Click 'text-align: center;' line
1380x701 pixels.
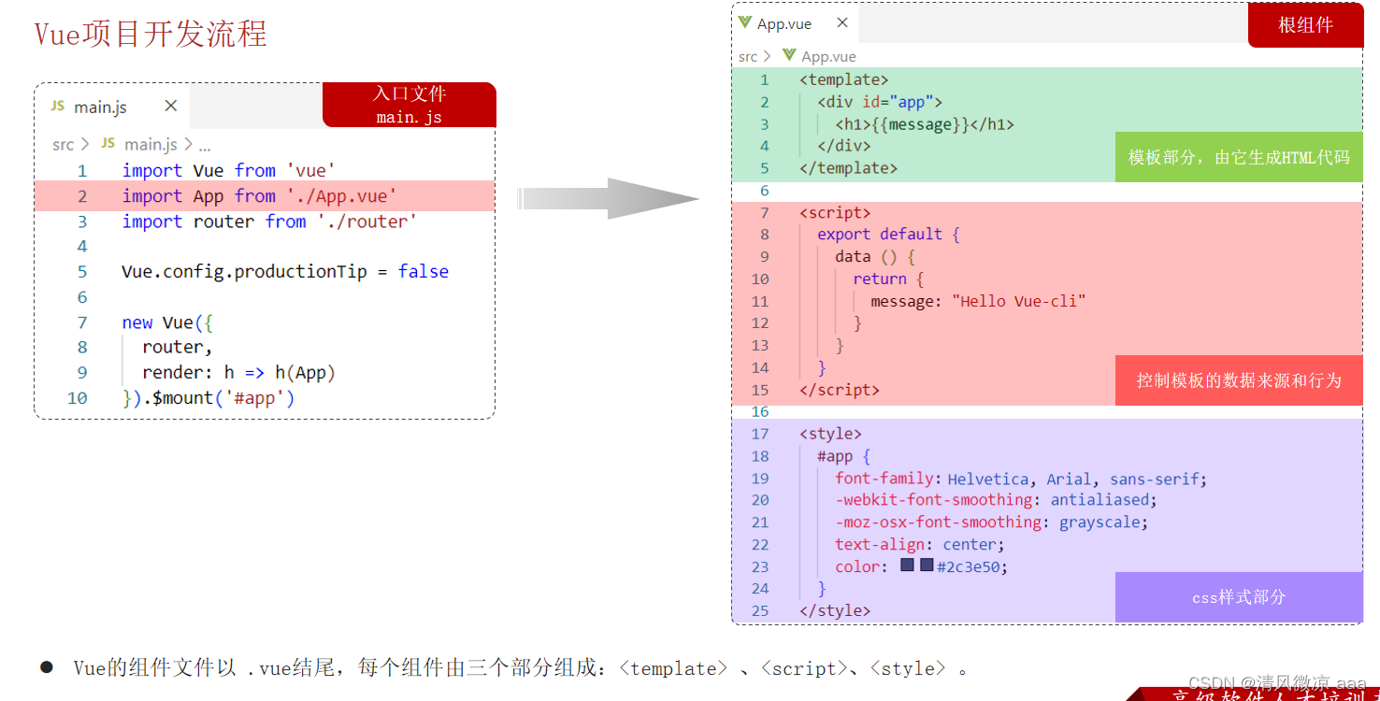point(920,545)
